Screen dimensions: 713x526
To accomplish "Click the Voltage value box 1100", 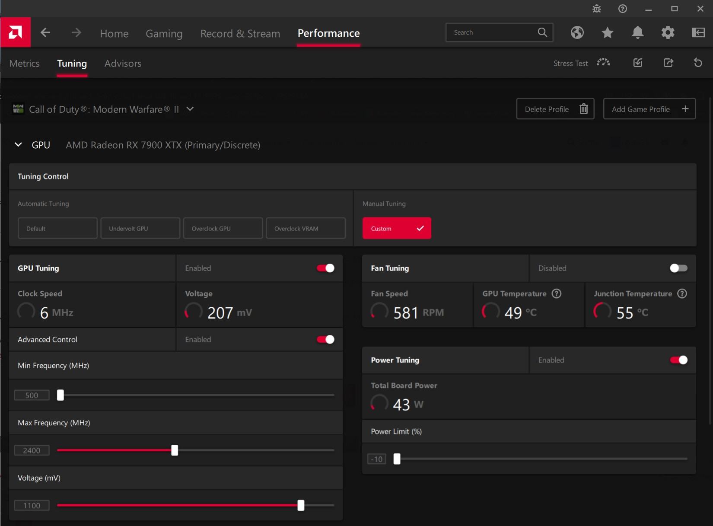I will pyautogui.click(x=32, y=505).
